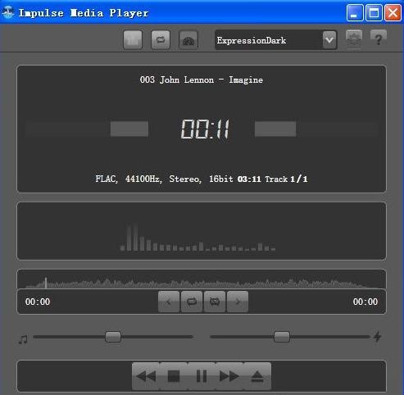Click the settings icon beside the help button
404x395 pixels.
click(x=354, y=39)
